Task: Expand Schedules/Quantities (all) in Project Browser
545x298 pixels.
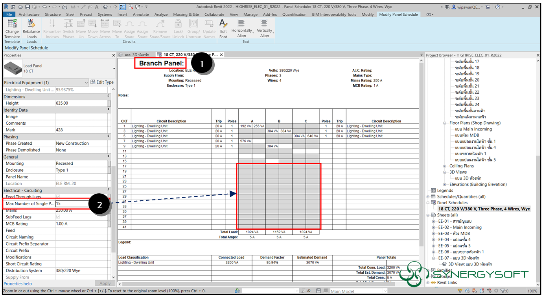Action: (x=427, y=196)
